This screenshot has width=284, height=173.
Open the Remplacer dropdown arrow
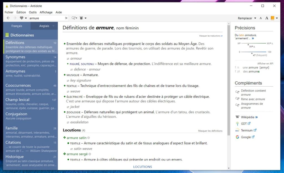(x=255, y=18)
